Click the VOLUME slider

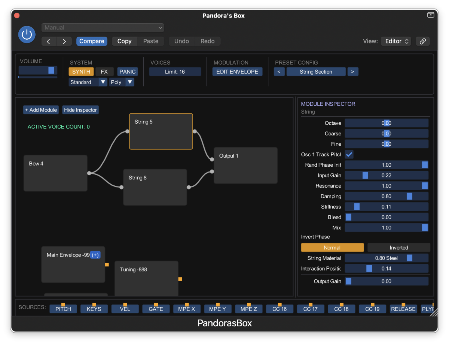click(38, 70)
